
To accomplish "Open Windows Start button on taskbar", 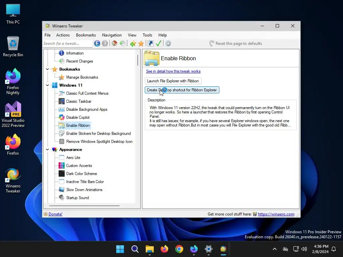I will 120,249.
